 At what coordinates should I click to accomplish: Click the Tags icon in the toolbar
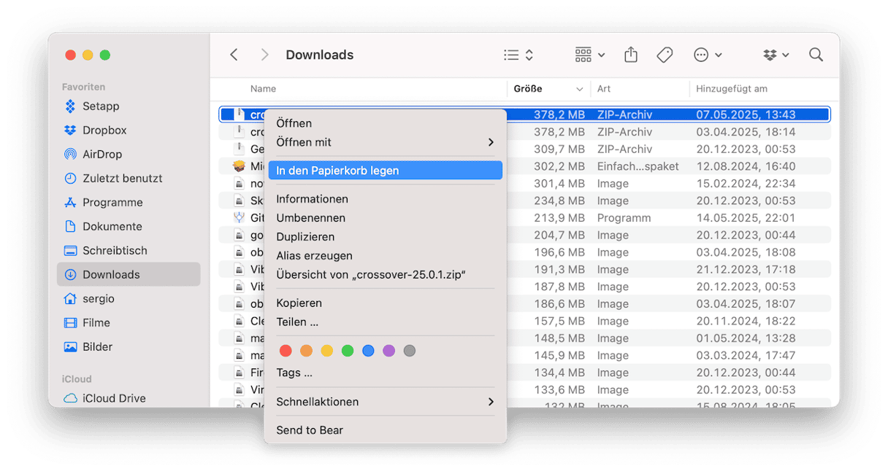point(665,55)
